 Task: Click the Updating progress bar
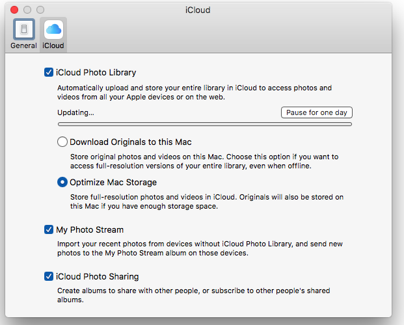click(205, 124)
